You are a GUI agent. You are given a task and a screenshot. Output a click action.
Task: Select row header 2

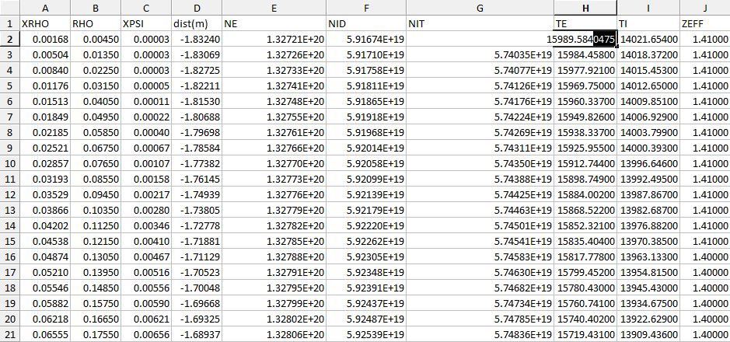pos(8,40)
